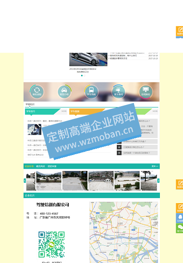Click the company name 驾驶培训有限公司
The width and height of the screenshot is (183, 263).
53,205
